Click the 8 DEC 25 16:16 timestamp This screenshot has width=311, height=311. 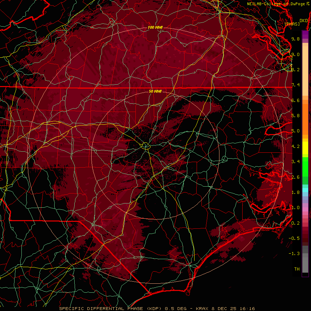tap(233, 309)
